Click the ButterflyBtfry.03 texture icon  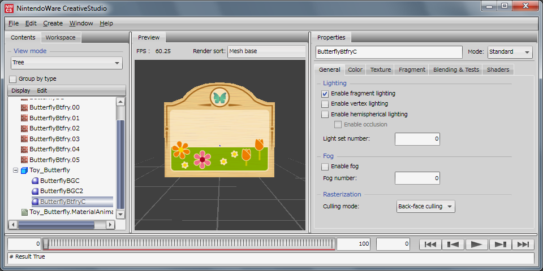click(24, 139)
